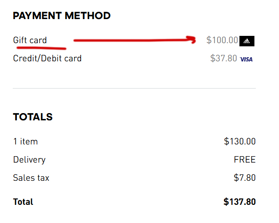The width and height of the screenshot is (279, 223).
Task: Click the divider line above TOTALS
Action: [x=134, y=89]
